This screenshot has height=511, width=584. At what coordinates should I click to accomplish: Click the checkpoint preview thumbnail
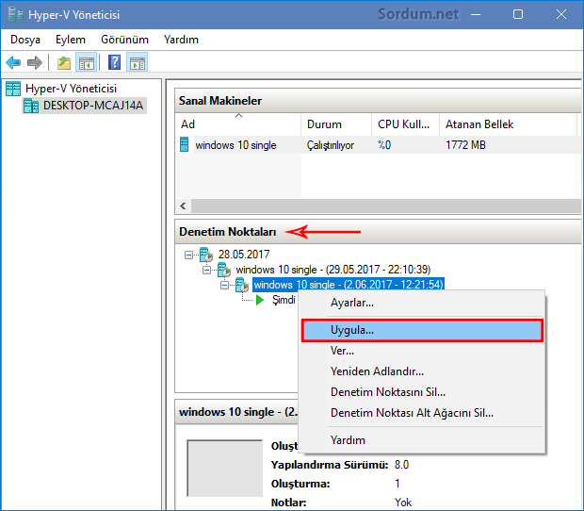(x=224, y=469)
